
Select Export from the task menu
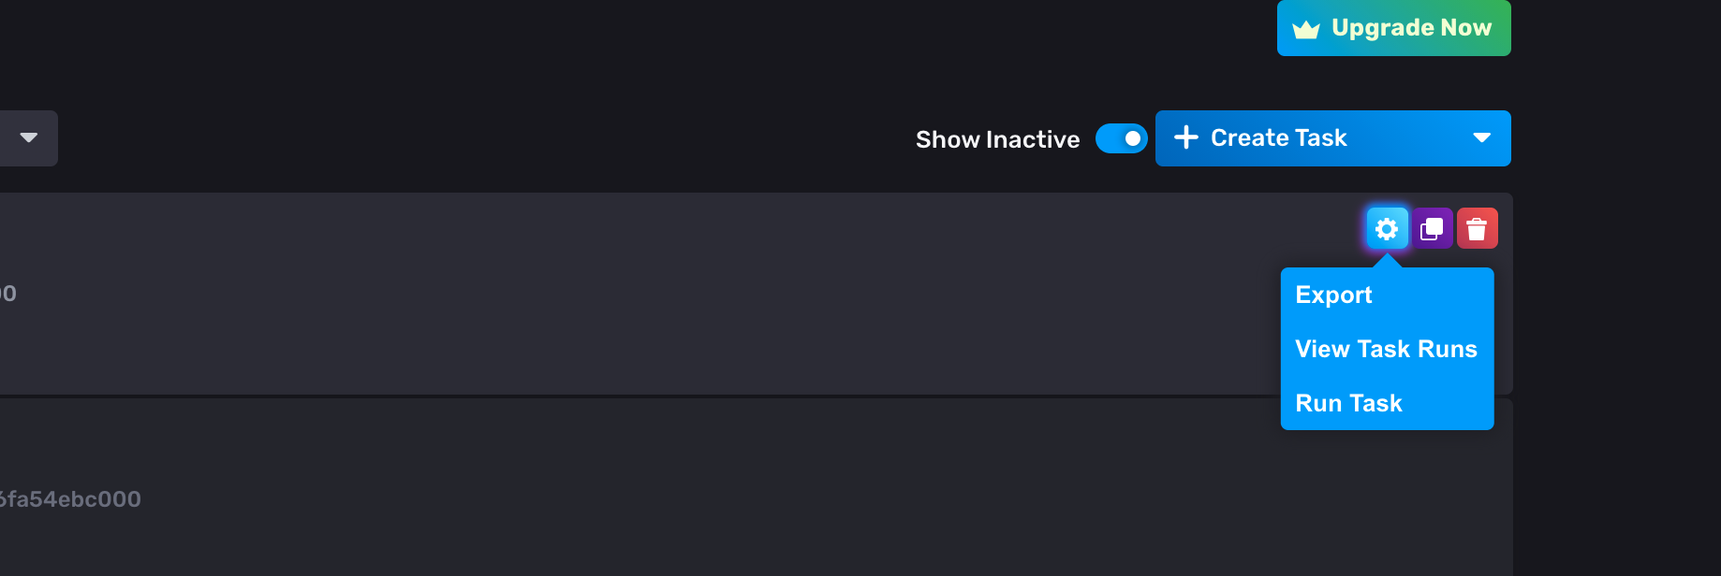pos(1332,295)
